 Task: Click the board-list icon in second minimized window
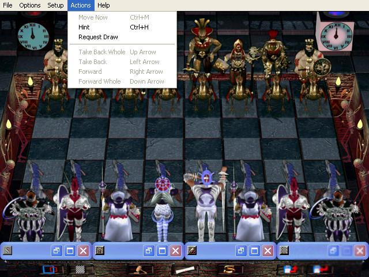100,250
